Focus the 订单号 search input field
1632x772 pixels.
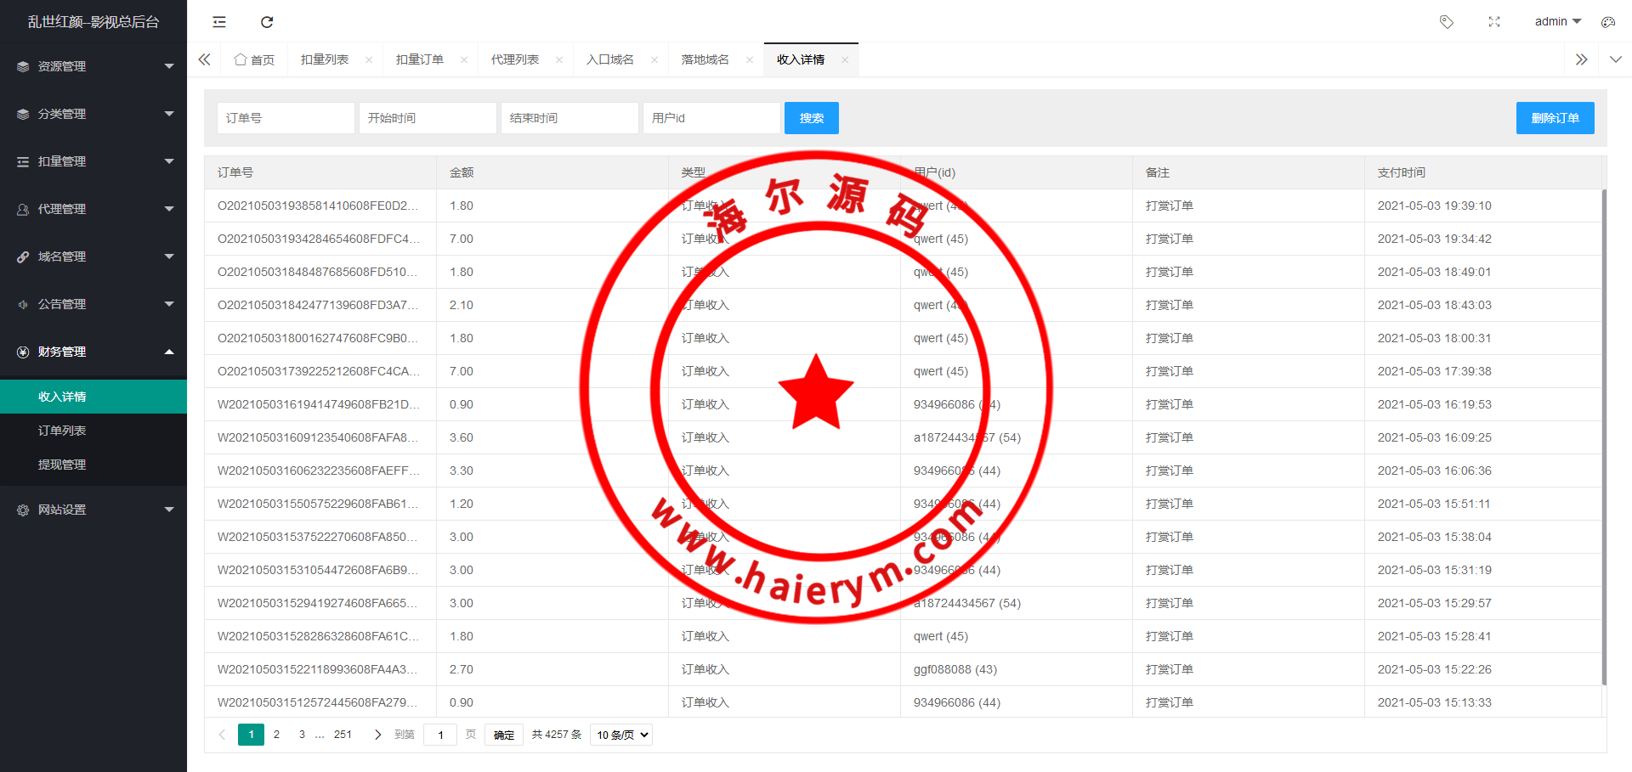(x=286, y=118)
